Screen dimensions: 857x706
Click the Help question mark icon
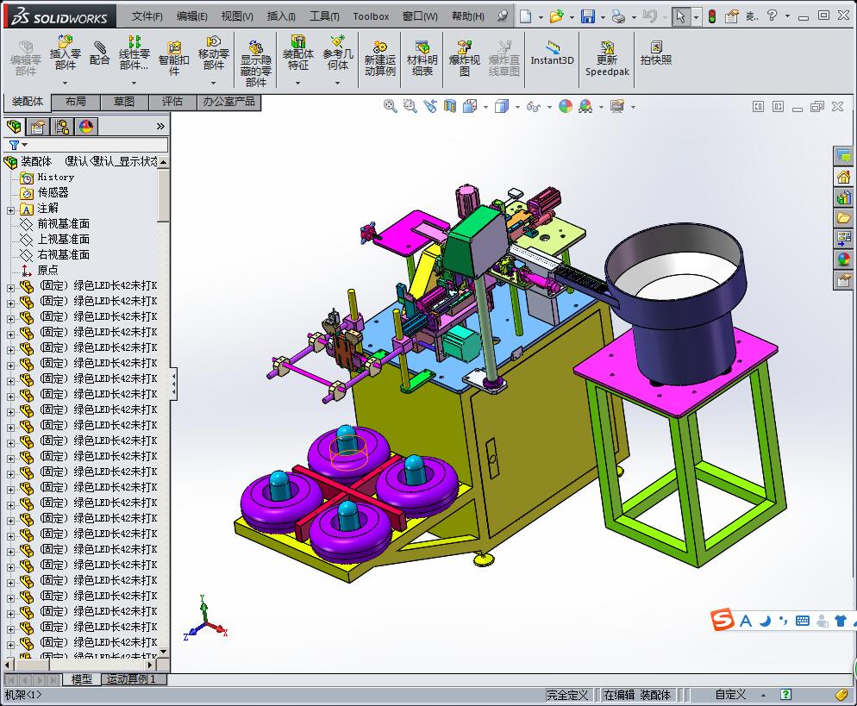[x=772, y=16]
